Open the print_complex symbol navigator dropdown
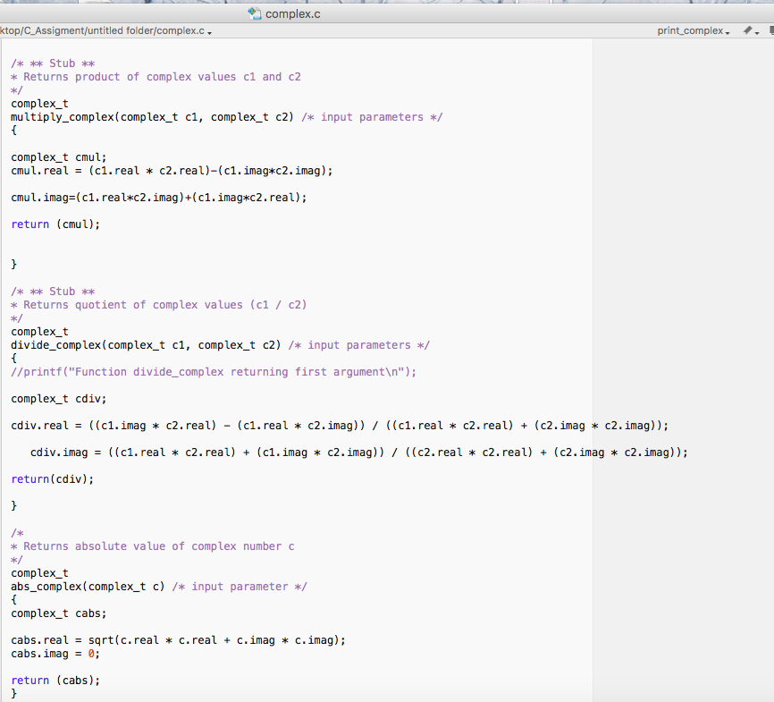Viewport: 774px width, 702px height. 693,30
